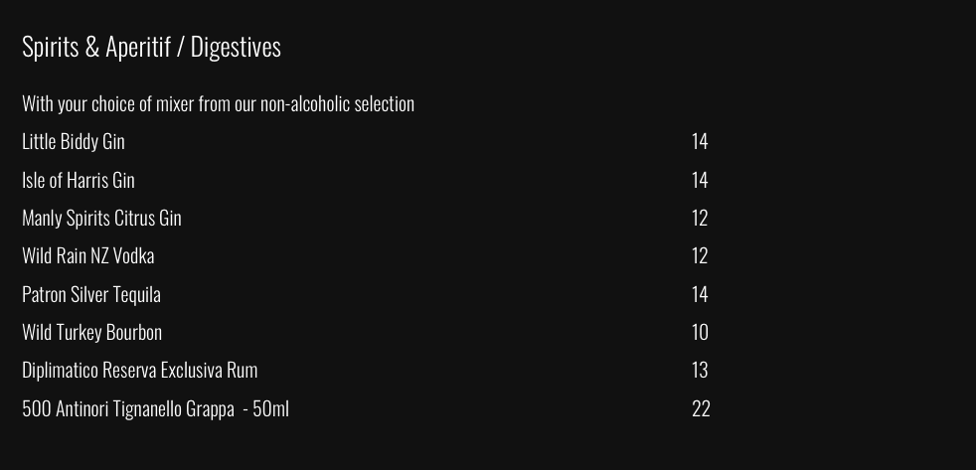Click 500 Antinori Tignanello Grappa name
This screenshot has height=470, width=976.
(128, 408)
